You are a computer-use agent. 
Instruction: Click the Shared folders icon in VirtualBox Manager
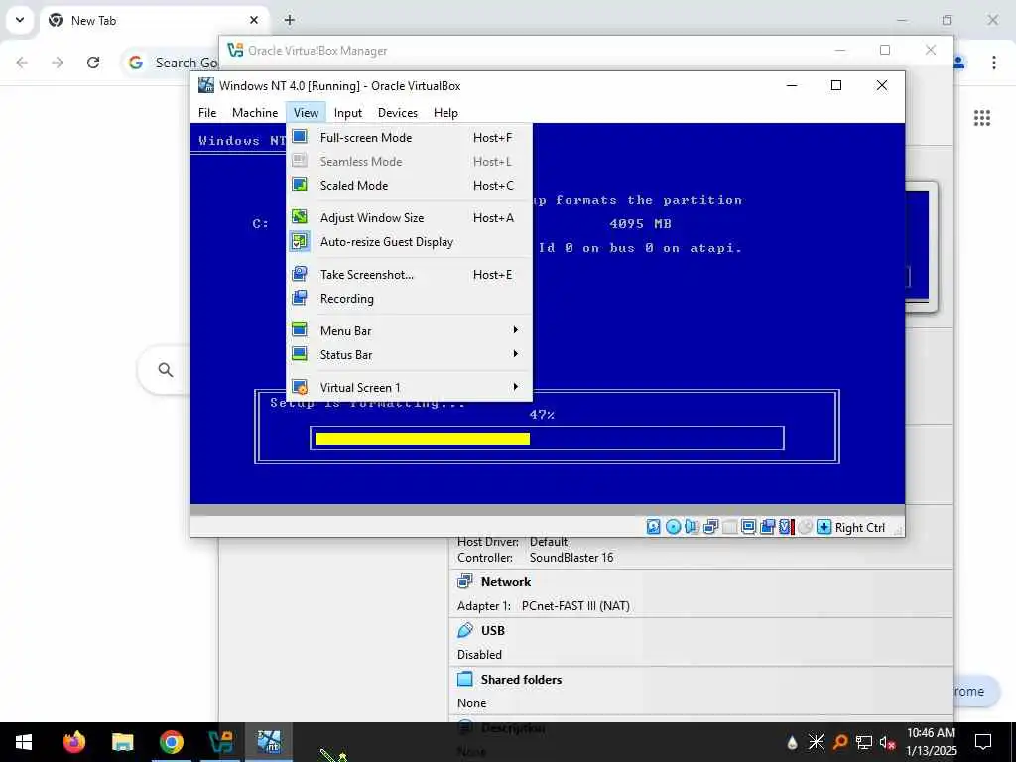coord(465,679)
